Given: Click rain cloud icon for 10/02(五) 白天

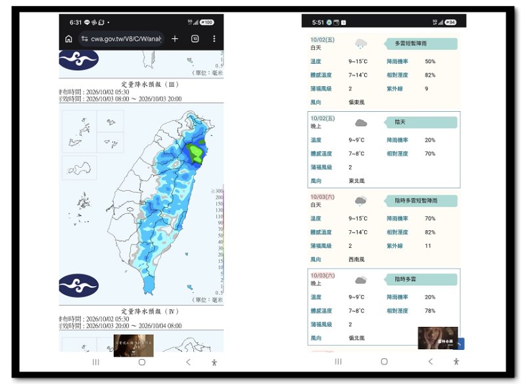Looking at the screenshot, I should pyautogui.click(x=360, y=44).
